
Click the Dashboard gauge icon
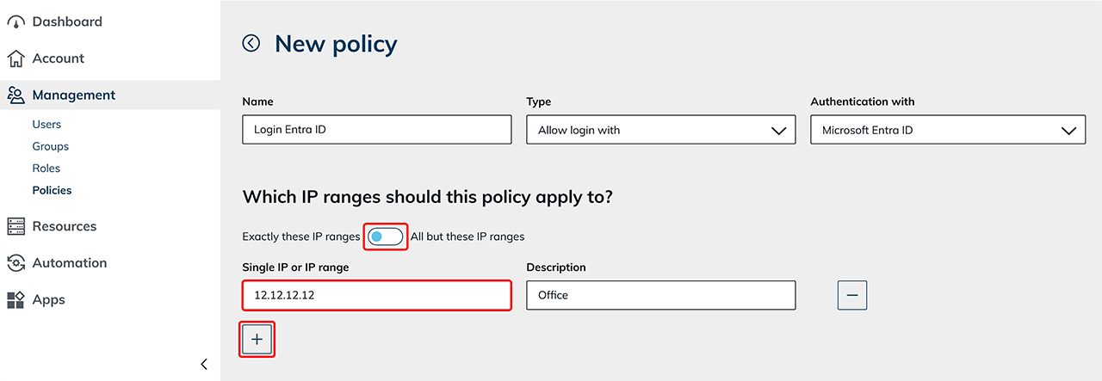coord(15,22)
